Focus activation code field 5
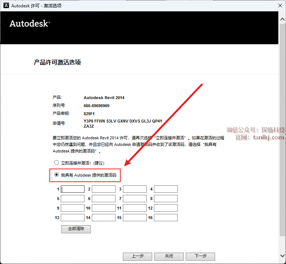 (72, 199)
